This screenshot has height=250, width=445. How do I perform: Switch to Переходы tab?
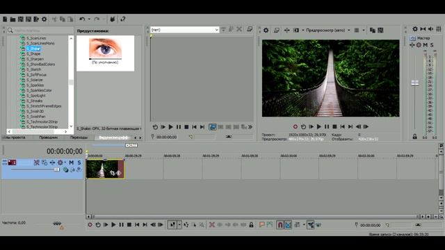79,137
